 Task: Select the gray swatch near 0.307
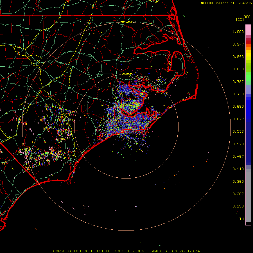tap(248, 194)
